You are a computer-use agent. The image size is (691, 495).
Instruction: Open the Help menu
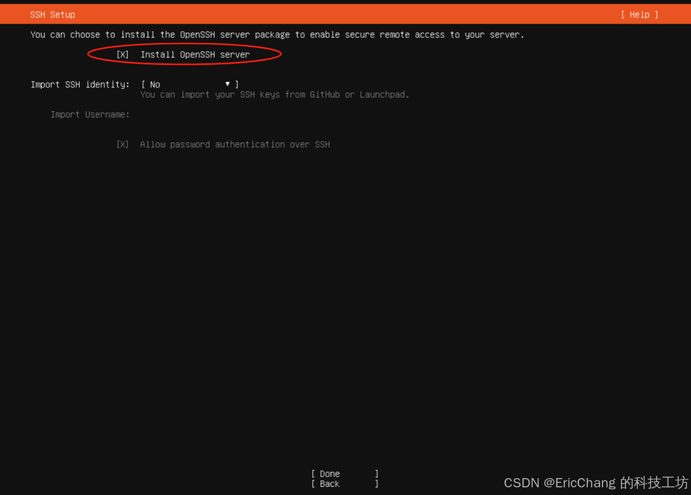pos(639,15)
